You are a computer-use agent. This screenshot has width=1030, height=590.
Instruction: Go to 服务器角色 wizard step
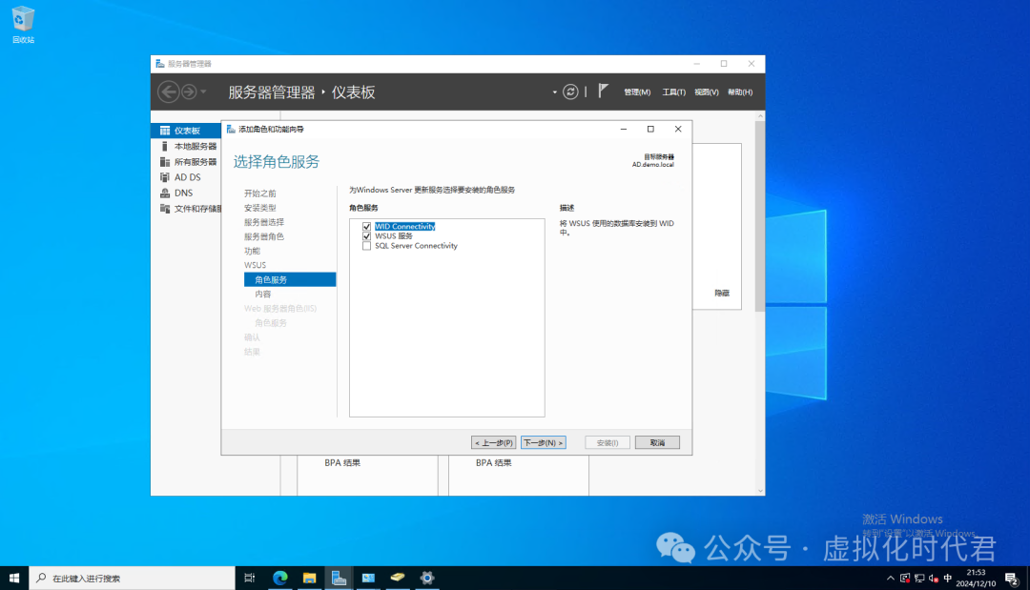[264, 237]
